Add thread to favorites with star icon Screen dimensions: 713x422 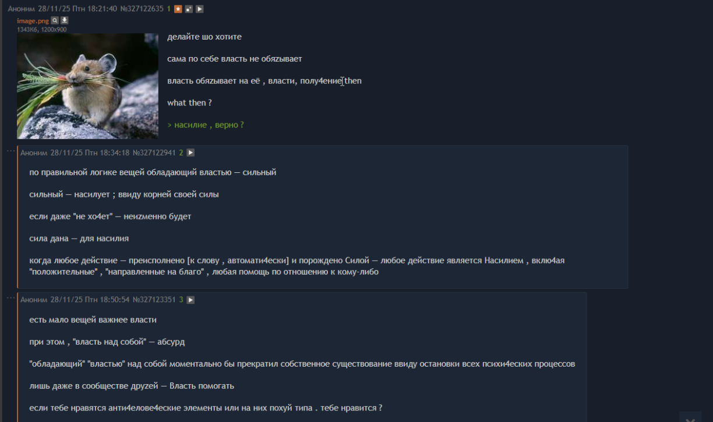pyautogui.click(x=179, y=9)
